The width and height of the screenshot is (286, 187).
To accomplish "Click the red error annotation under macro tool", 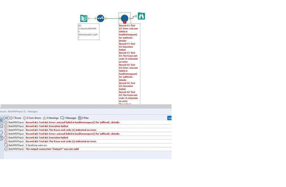I will pos(129,64).
